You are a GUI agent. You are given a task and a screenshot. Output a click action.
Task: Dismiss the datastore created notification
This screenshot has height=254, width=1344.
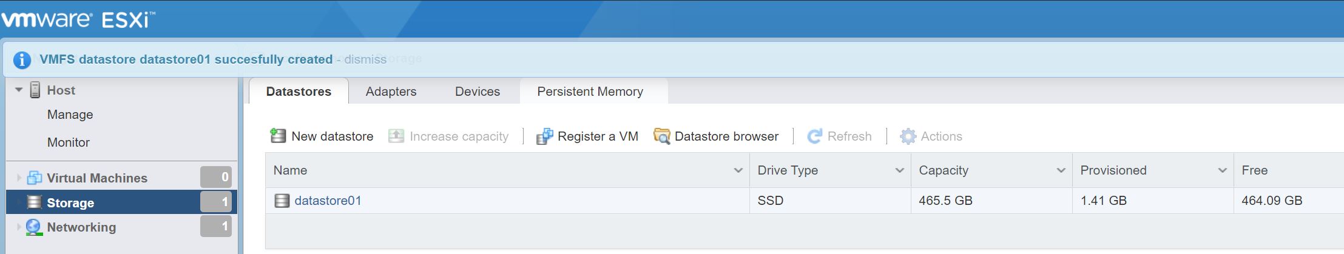click(x=365, y=59)
